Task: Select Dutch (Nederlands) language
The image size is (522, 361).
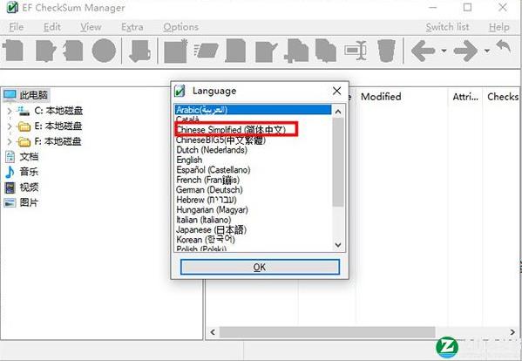Action: pos(254,150)
